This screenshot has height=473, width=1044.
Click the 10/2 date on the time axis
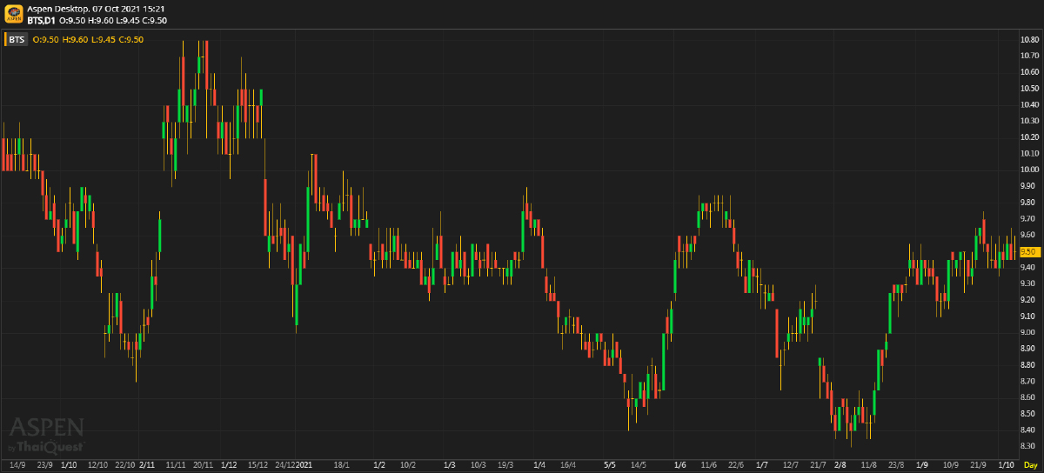(407, 465)
